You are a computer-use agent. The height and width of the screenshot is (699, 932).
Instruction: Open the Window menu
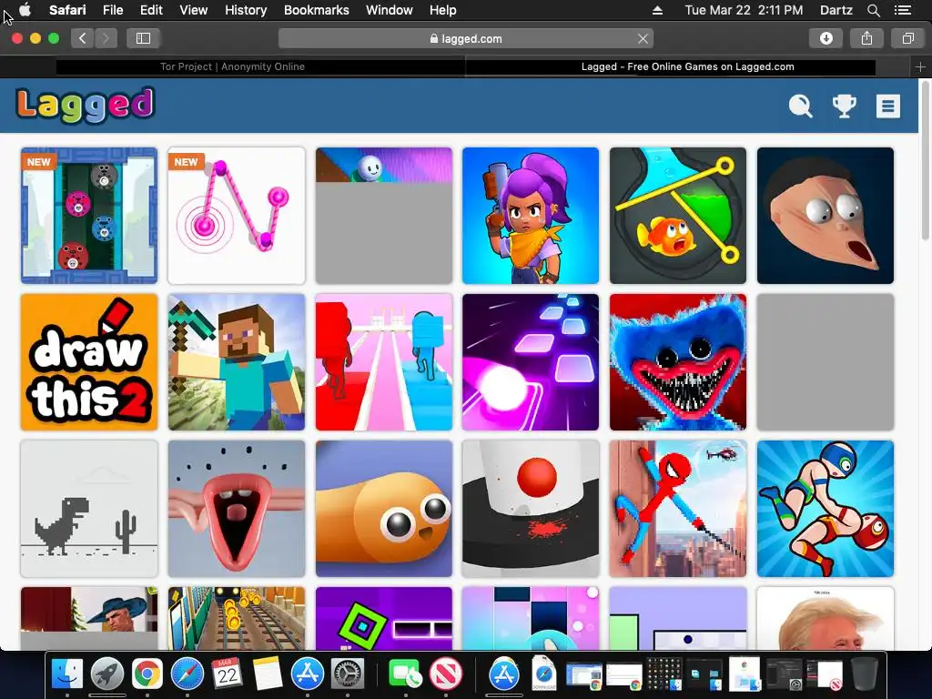click(x=389, y=10)
